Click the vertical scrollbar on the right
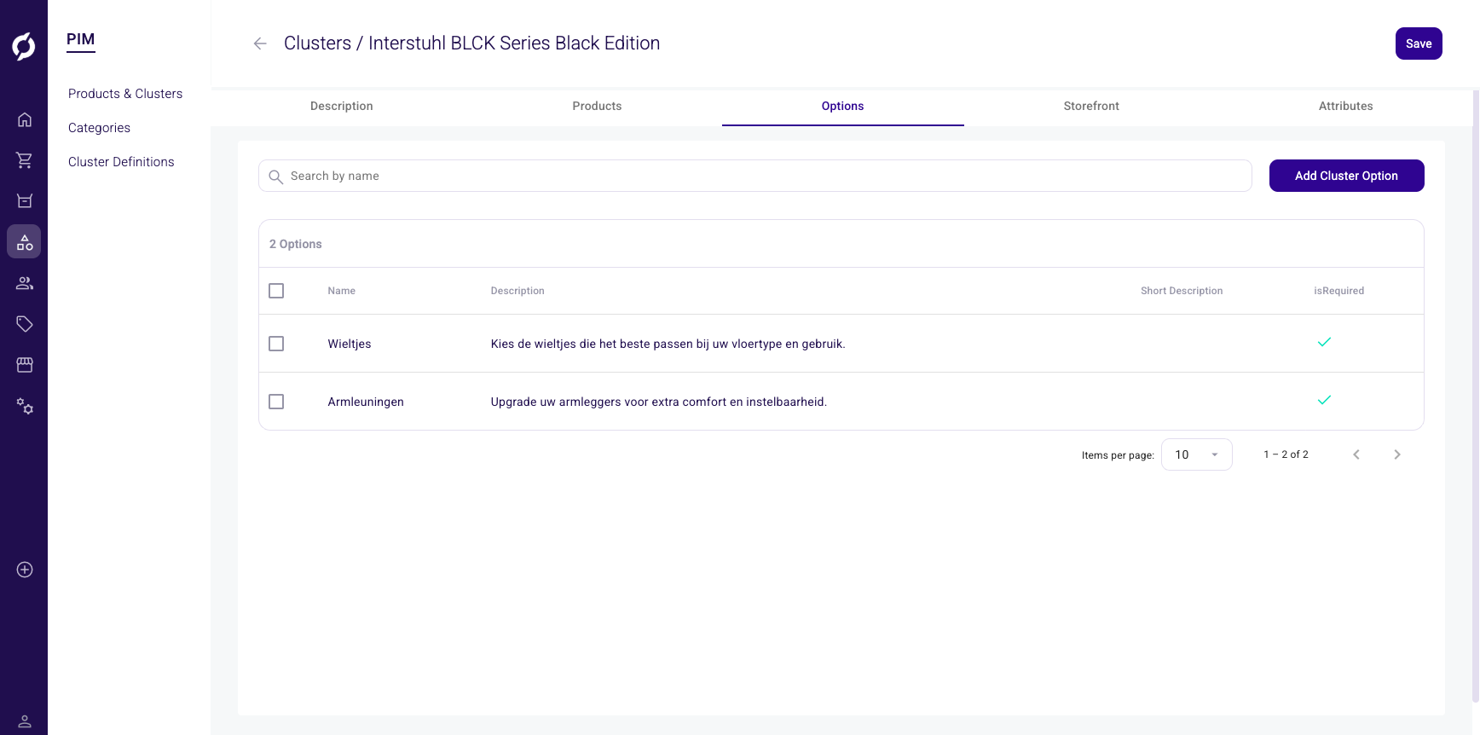This screenshot has width=1480, height=735. click(x=1476, y=396)
